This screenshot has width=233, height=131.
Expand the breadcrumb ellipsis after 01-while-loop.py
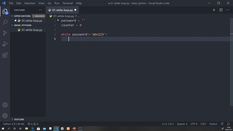pos(78,16)
